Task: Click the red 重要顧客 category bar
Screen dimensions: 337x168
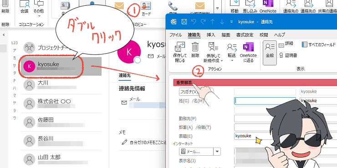Action: click(255, 83)
